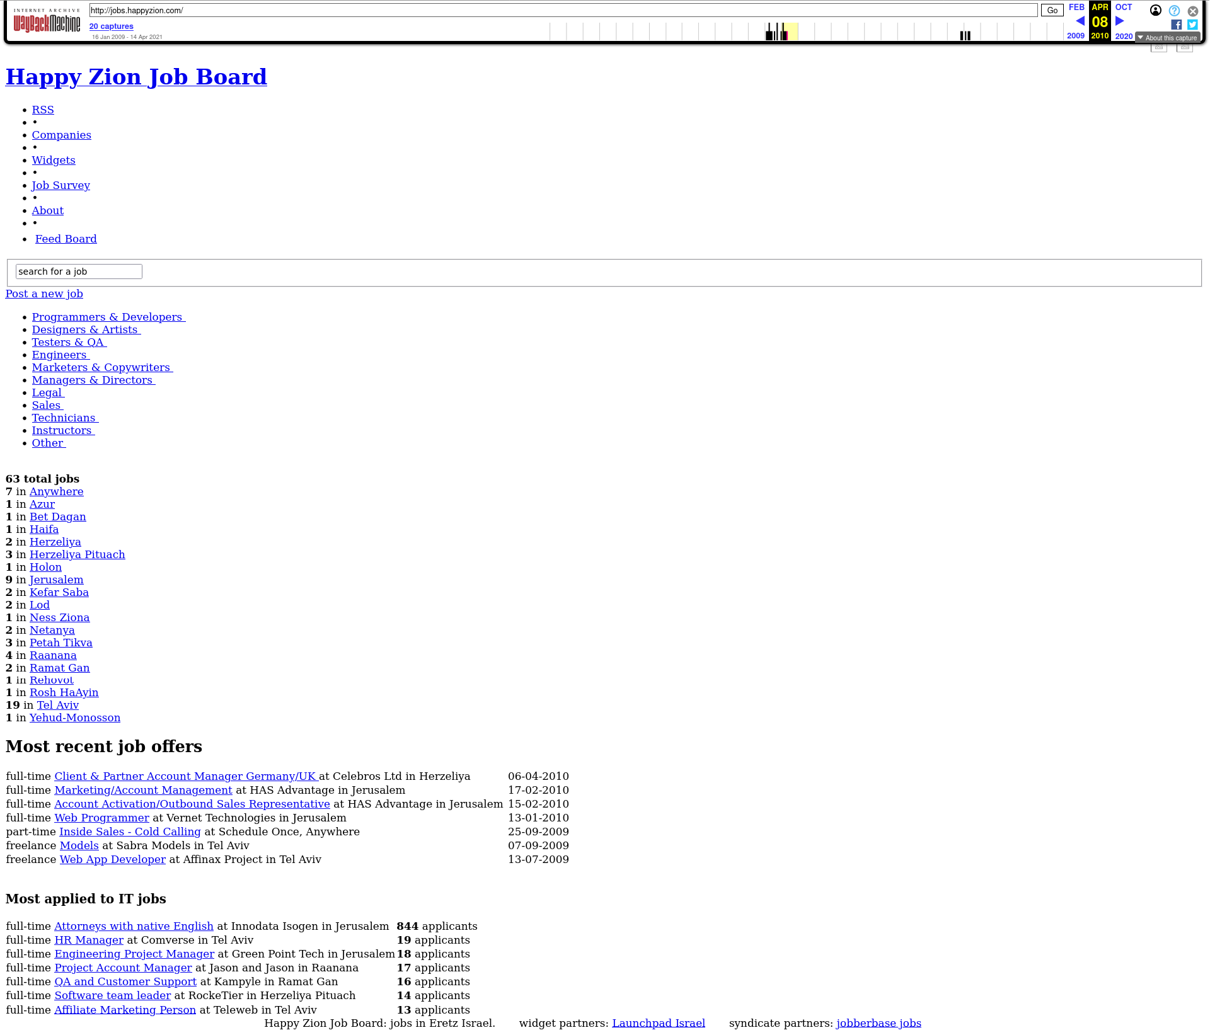Jump to FEB 2009 capture
Image resolution: width=1210 pixels, height=1035 pixels.
(x=1076, y=8)
